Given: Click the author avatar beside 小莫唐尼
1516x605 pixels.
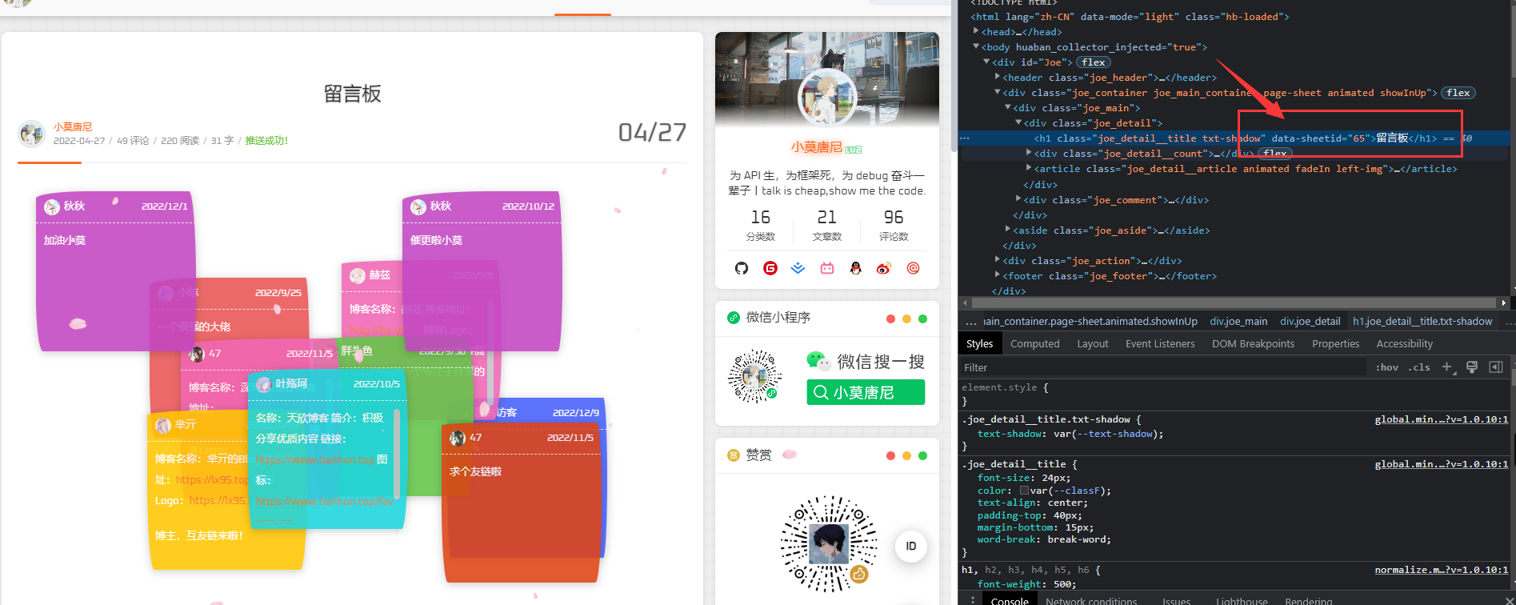Looking at the screenshot, I should tap(31, 134).
